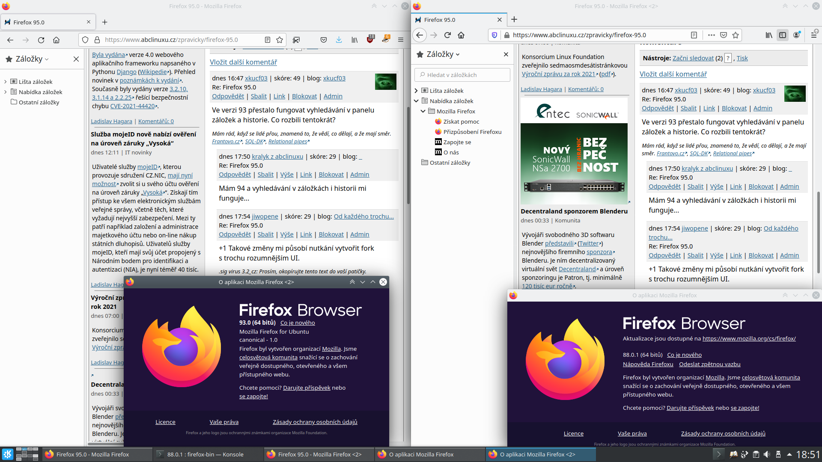
Task: Open Přizpůsobení Firefoxu bookmark
Action: click(472, 132)
